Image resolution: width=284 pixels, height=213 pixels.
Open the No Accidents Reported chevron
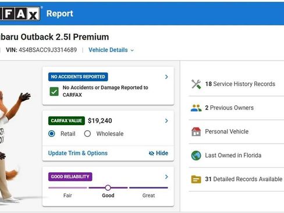tap(166, 77)
